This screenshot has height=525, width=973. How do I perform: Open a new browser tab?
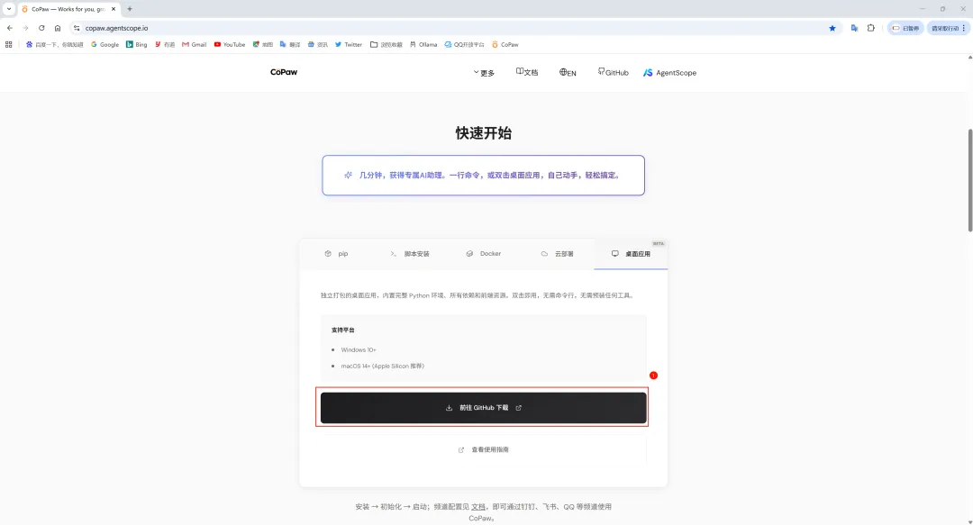[130, 9]
